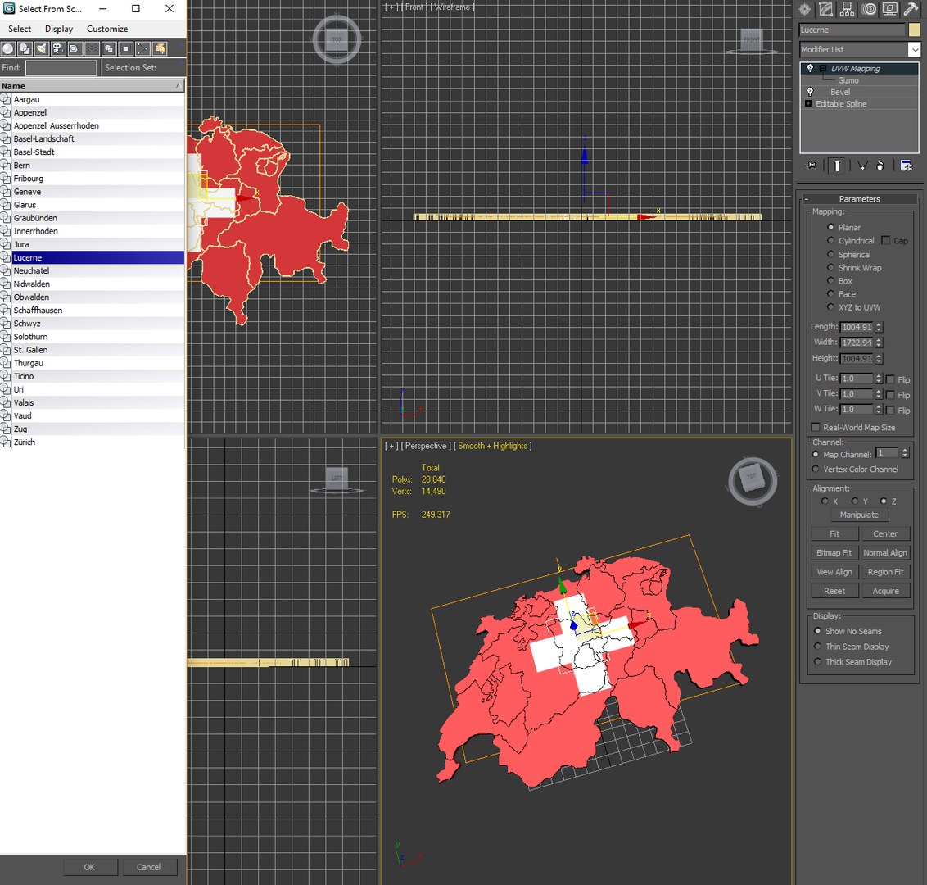
Task: Click the Top viewport ViewCube
Action: pyautogui.click(x=337, y=39)
